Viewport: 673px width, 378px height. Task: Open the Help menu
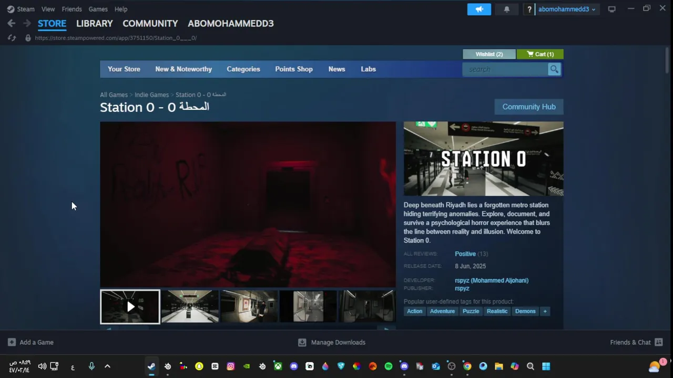121,9
